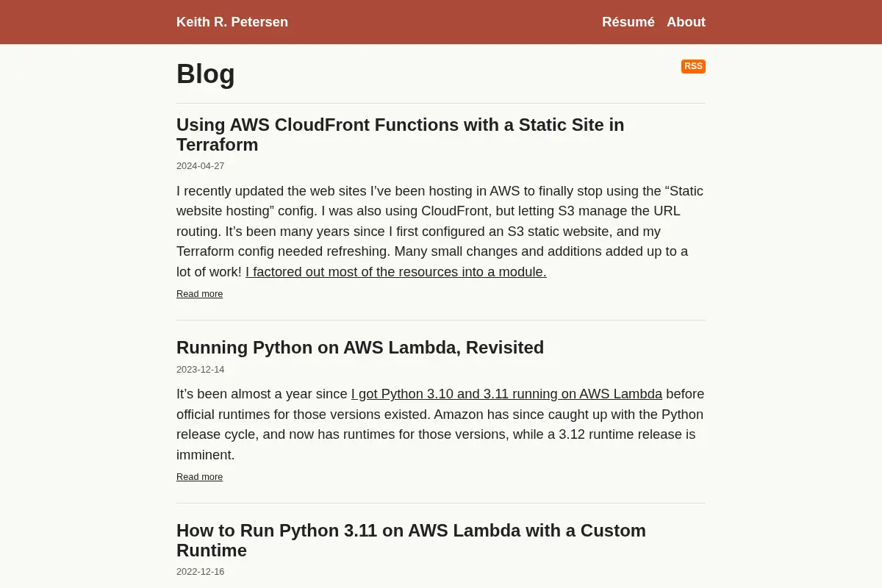Screen dimensions: 882x588
Task: Click the word 'imminent.' in the second post
Action: pyautogui.click(x=206, y=455)
